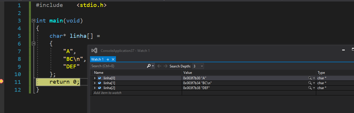Go to next search result arrow
354x113 pixels.
tap(165, 66)
